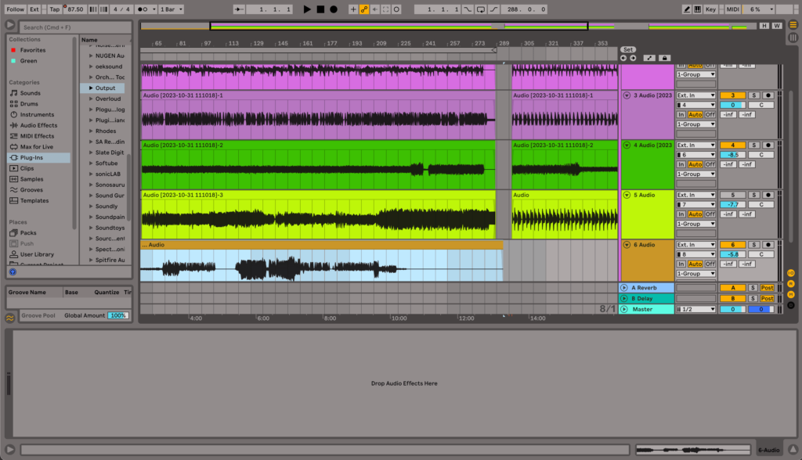Deactivate track 4 with its activator button
The width and height of the screenshot is (802, 460).
(x=732, y=145)
